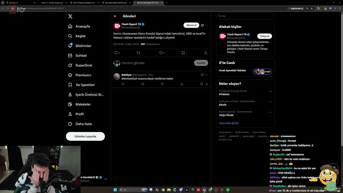Expand Daha fazla menu in sidebar

[x=80, y=124]
